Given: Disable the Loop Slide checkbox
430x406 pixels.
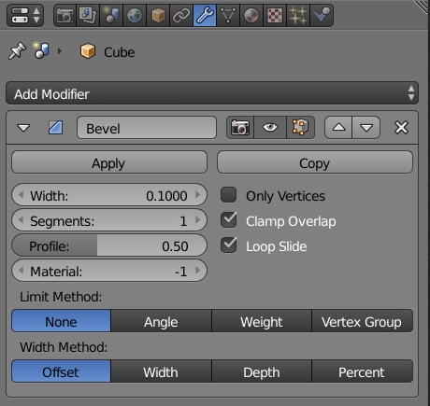Looking at the screenshot, I should coord(229,245).
